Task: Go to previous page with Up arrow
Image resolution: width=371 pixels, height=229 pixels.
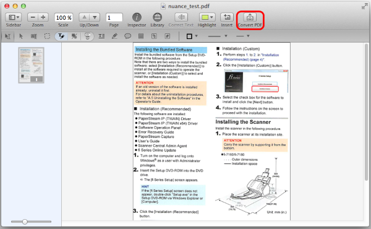Action: click(x=84, y=17)
